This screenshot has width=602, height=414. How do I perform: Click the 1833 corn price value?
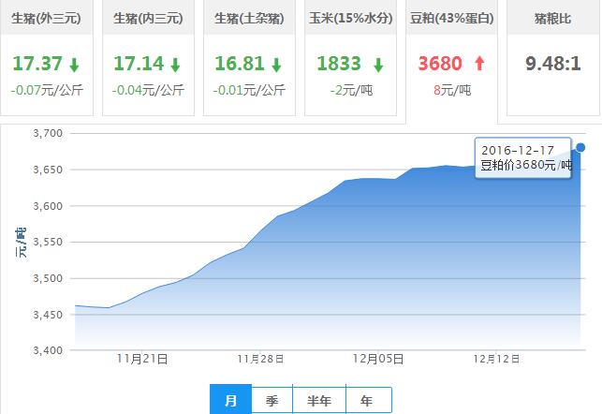pos(339,64)
